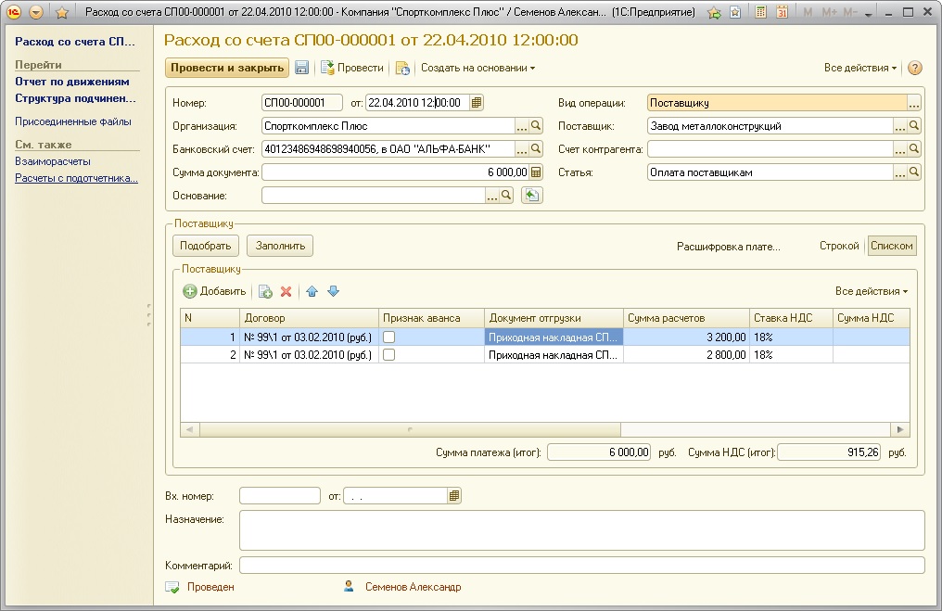Click the green arrow icon beside Основание field

coord(531,196)
